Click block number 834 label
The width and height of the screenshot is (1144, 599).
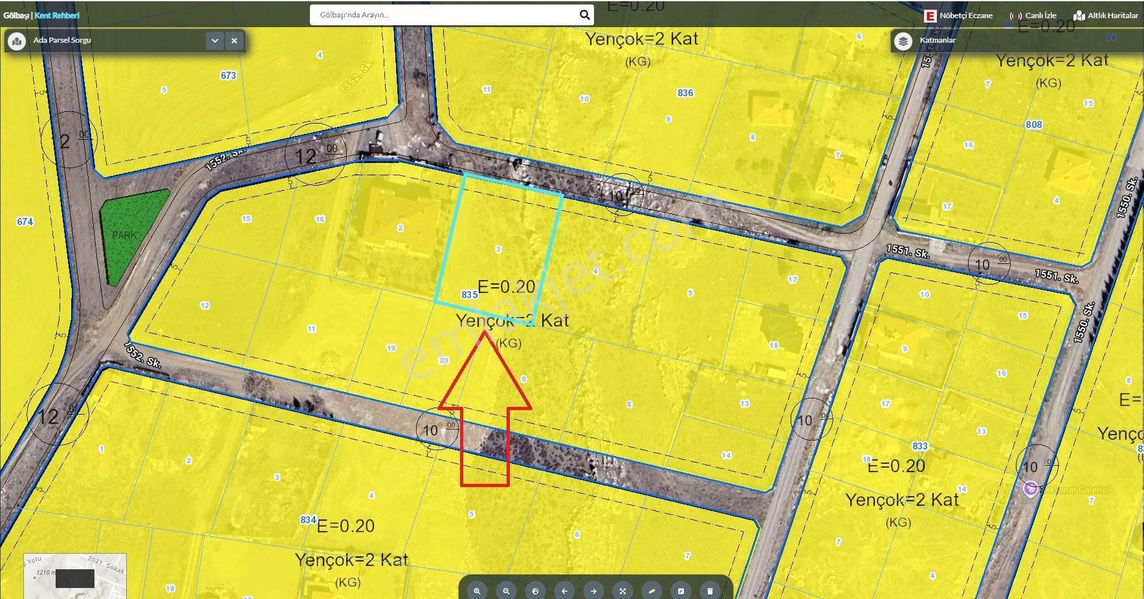[x=309, y=519]
